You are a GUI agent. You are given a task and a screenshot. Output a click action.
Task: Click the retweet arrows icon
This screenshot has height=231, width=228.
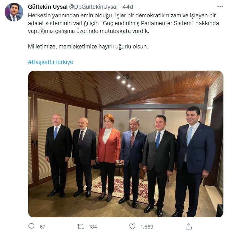81,226
